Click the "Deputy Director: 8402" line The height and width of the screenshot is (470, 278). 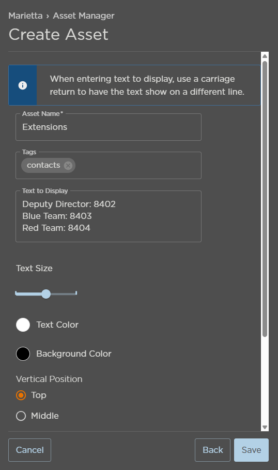point(69,204)
